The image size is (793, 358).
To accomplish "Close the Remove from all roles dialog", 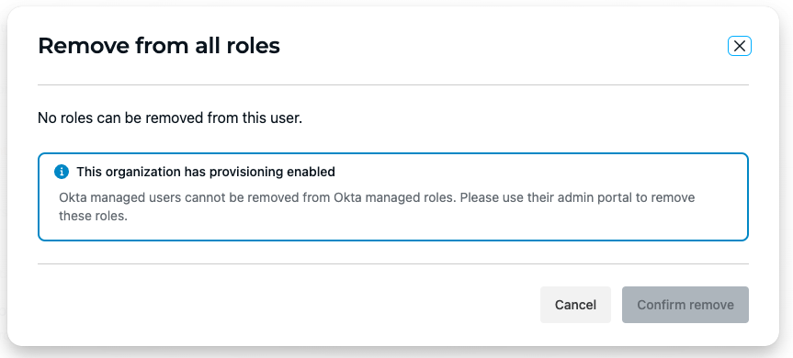I will [x=740, y=47].
